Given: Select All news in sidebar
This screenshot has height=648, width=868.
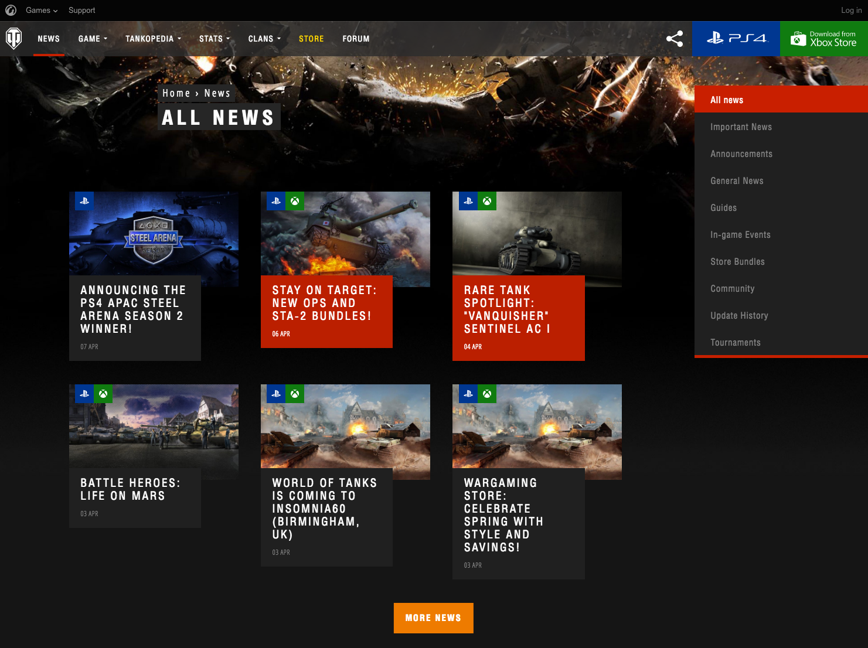Looking at the screenshot, I should 781,100.
